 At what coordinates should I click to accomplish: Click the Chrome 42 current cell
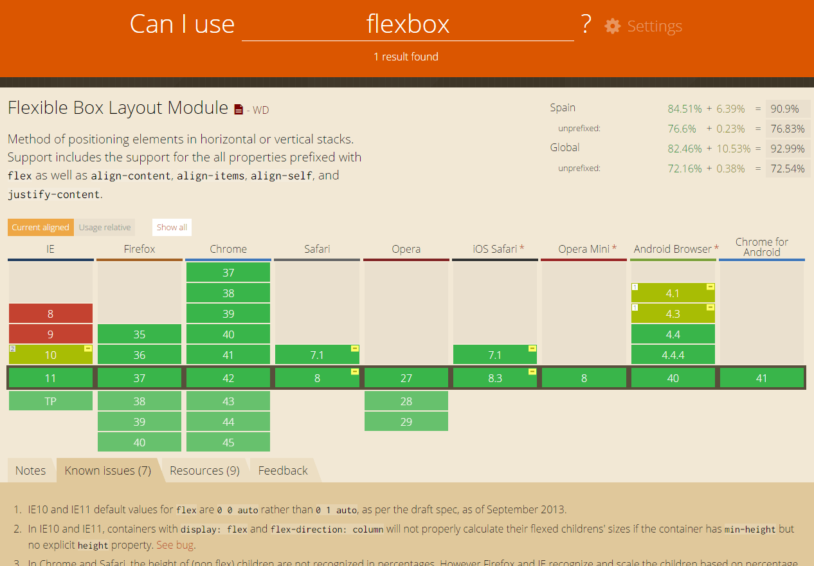point(228,378)
